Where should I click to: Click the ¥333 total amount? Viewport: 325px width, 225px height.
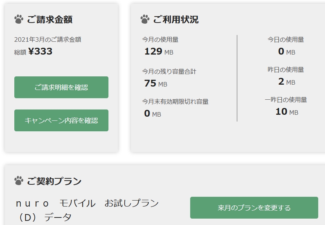[40, 52]
